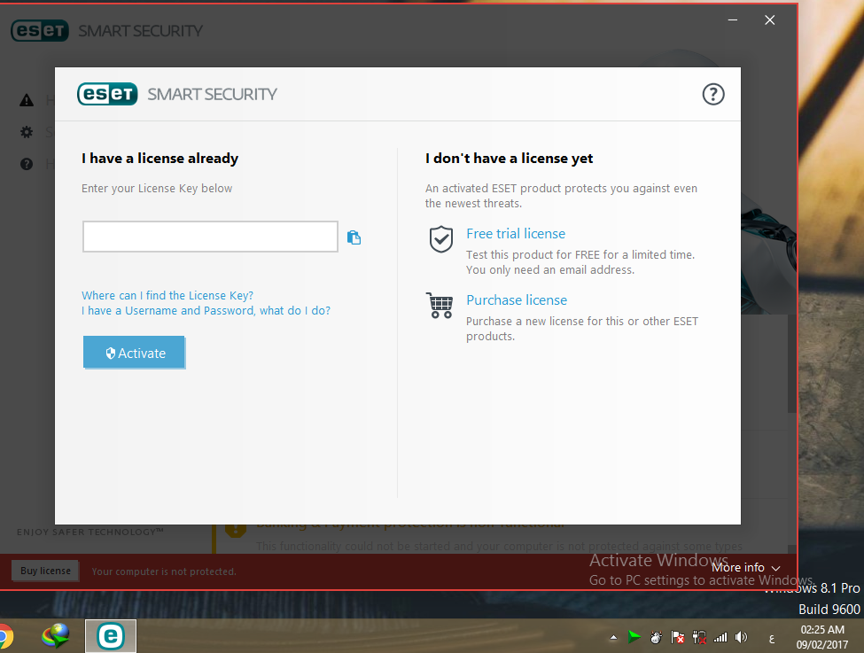Click the Activate button
This screenshot has width=864, height=653.
(x=134, y=352)
